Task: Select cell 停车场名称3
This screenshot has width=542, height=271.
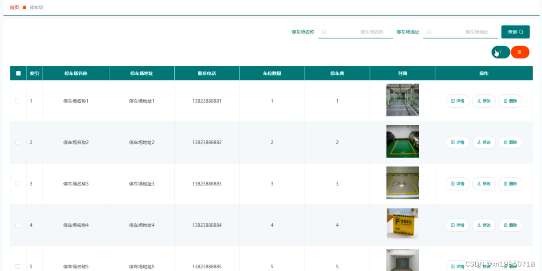Action: (x=76, y=184)
